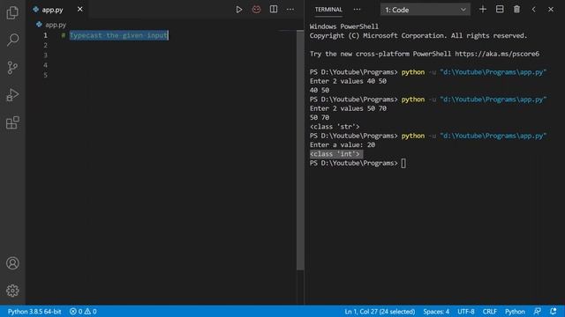Split the terminal
Viewport: 565px width, 317px height.
pyautogui.click(x=500, y=10)
